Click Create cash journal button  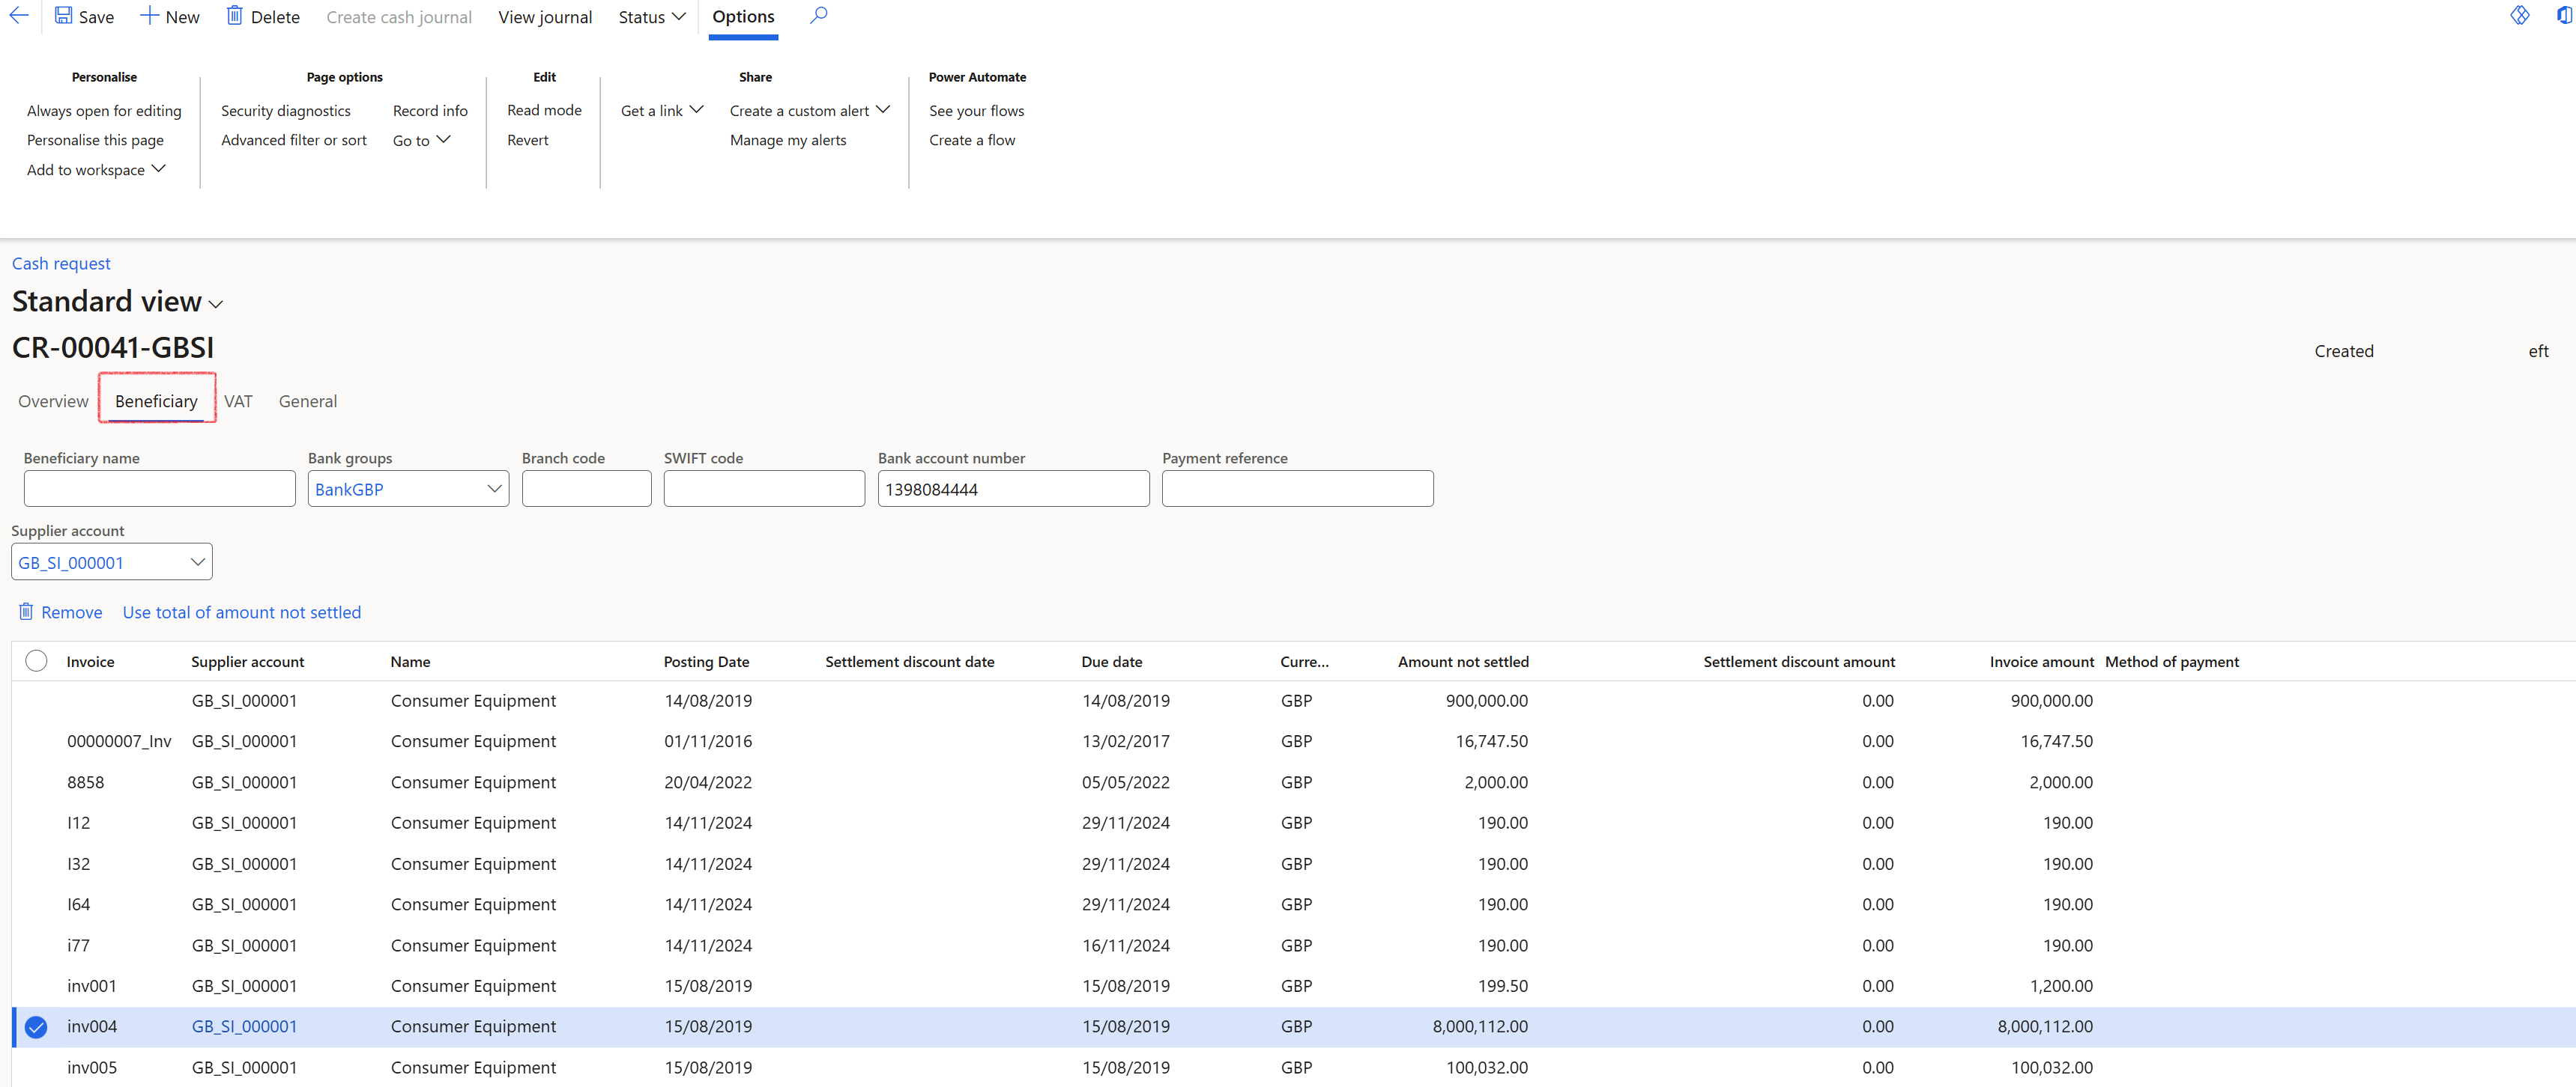tap(399, 17)
